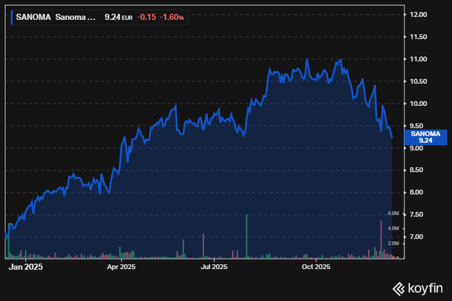Click the blue series color bar
This screenshot has height=301, width=452.
11,17
